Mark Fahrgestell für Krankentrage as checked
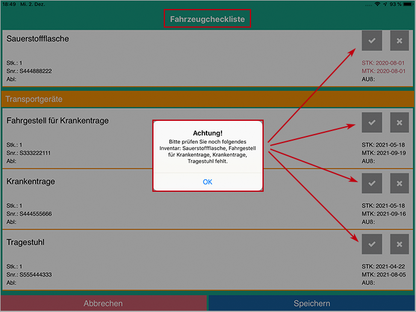This screenshot has height=312, width=416. click(371, 123)
